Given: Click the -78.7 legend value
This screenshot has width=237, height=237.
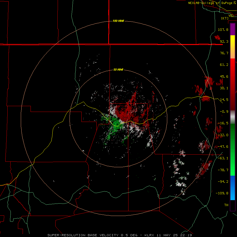Looking at the screenshot, I should coord(223,170).
